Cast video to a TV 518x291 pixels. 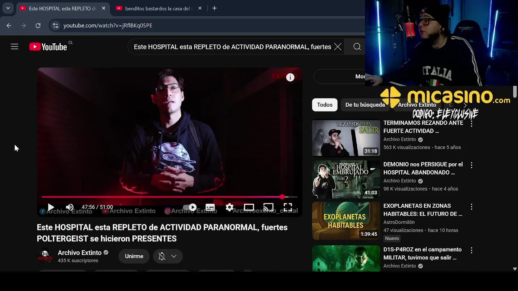coord(268,207)
